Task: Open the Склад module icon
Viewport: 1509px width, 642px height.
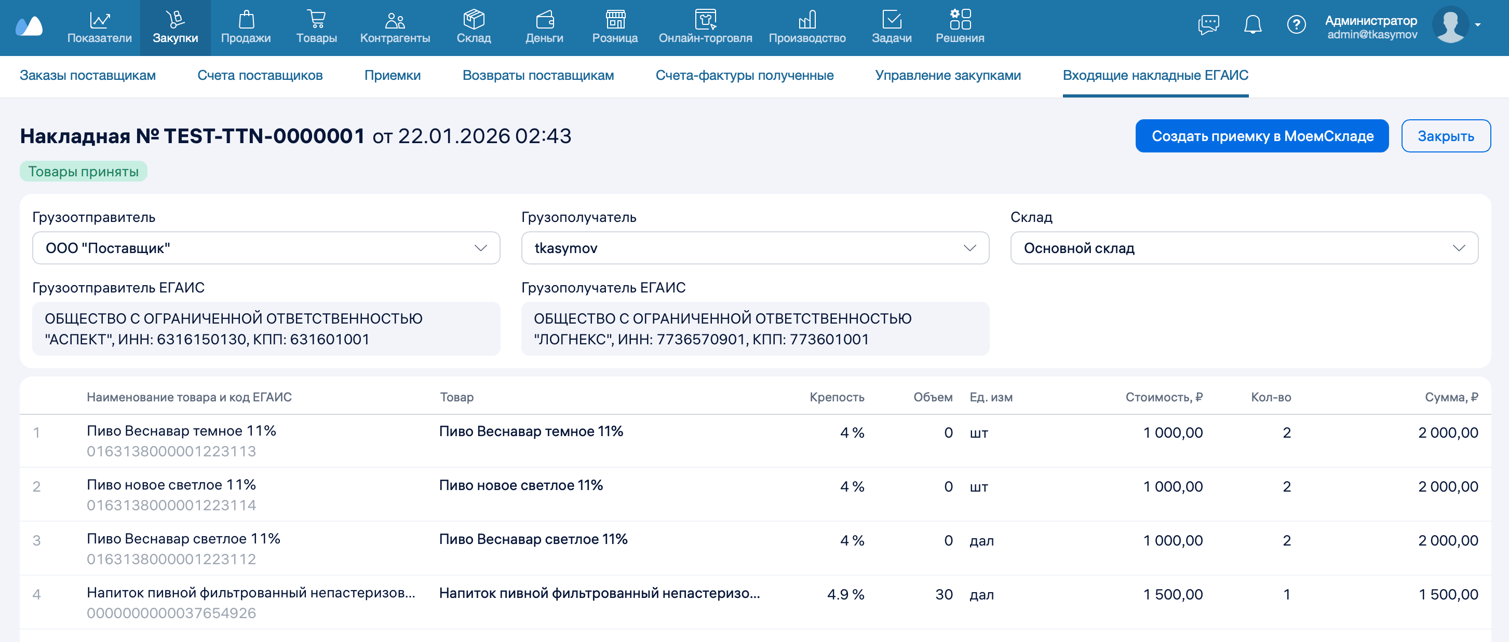Action: [474, 19]
